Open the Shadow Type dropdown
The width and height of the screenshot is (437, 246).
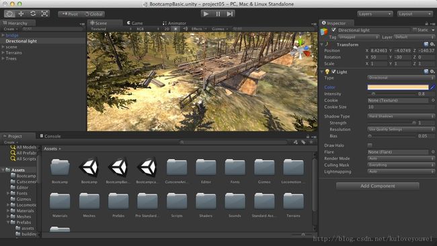click(x=401, y=116)
